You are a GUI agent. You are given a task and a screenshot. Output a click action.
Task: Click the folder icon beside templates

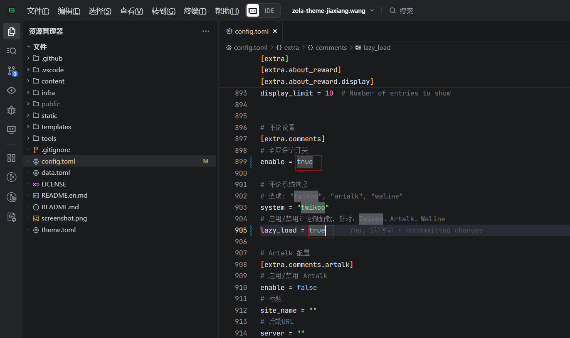pos(36,127)
